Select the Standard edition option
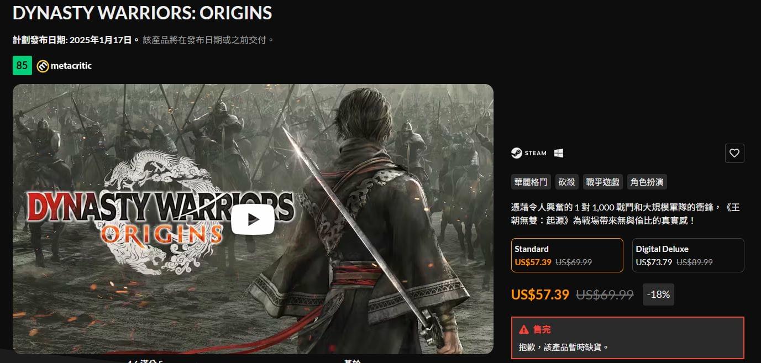The width and height of the screenshot is (761, 363). pos(567,255)
